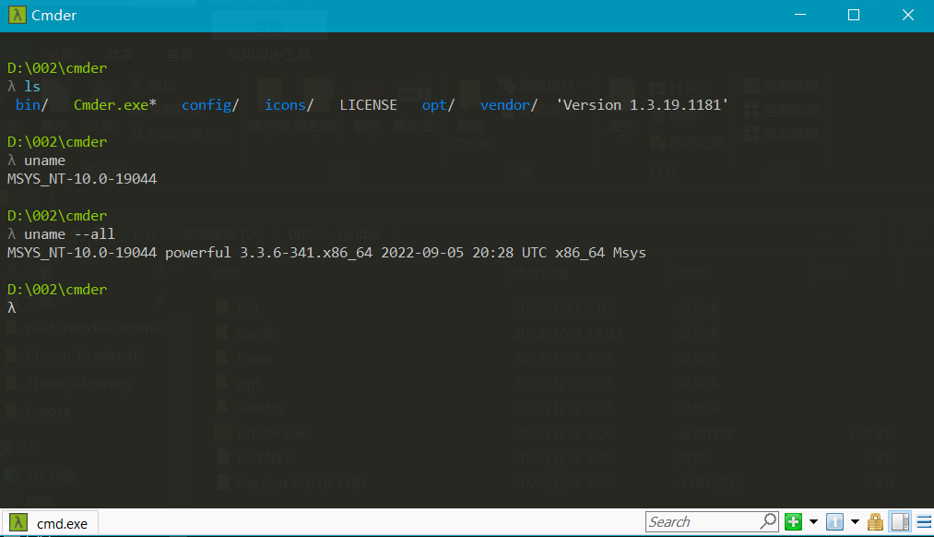Click the '2022-09-05' date in output
The height and width of the screenshot is (537, 934).
click(x=422, y=253)
